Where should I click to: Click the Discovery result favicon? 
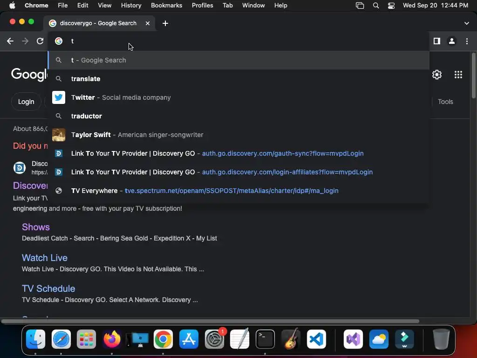[20, 168]
